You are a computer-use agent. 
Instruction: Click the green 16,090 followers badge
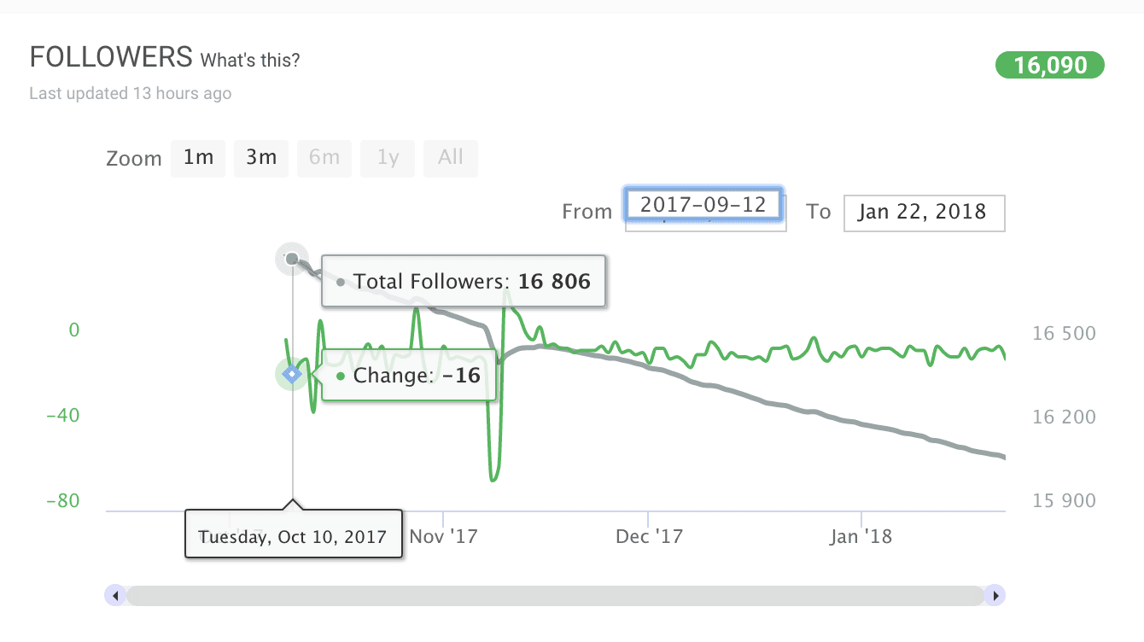pos(1050,65)
